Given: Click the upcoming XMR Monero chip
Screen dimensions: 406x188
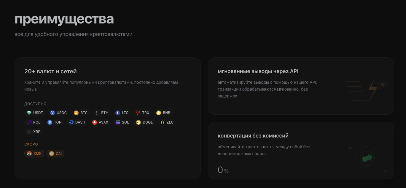Looking at the screenshot, I should click(x=34, y=154).
